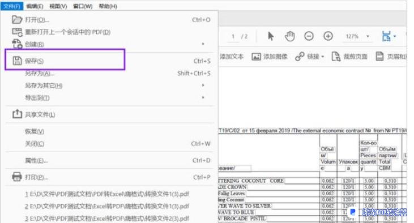414x223 pixels.
Task: Open the 127% zoom level dropdown
Action: coord(368,36)
